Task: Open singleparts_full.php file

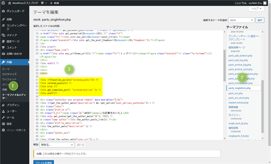Action: [x=238, y=136]
